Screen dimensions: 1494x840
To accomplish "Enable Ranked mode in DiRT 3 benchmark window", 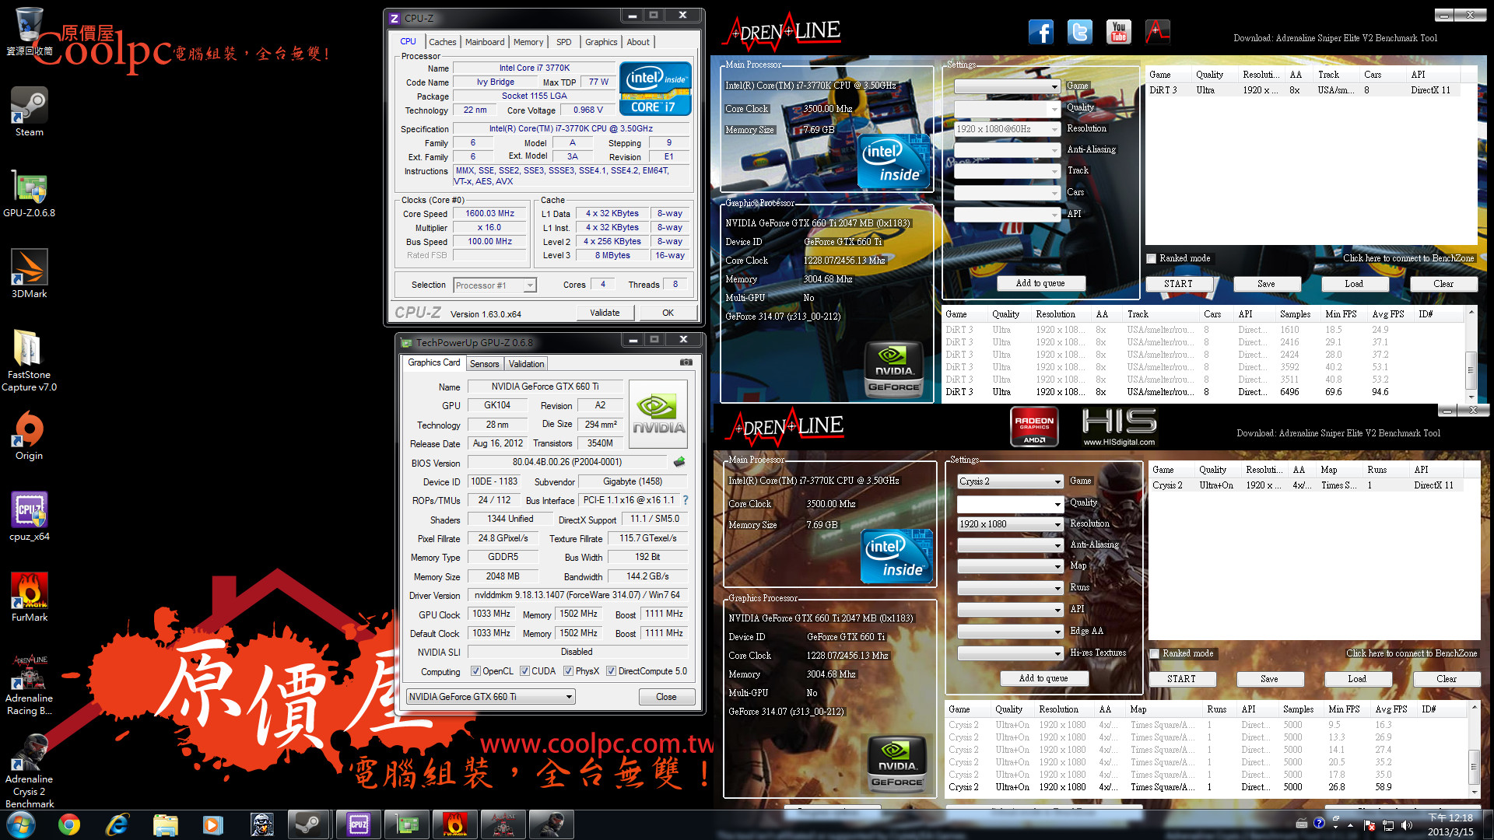I will tap(1152, 258).
